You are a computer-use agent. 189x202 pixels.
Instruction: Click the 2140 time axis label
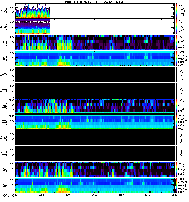click(x=148, y=195)
